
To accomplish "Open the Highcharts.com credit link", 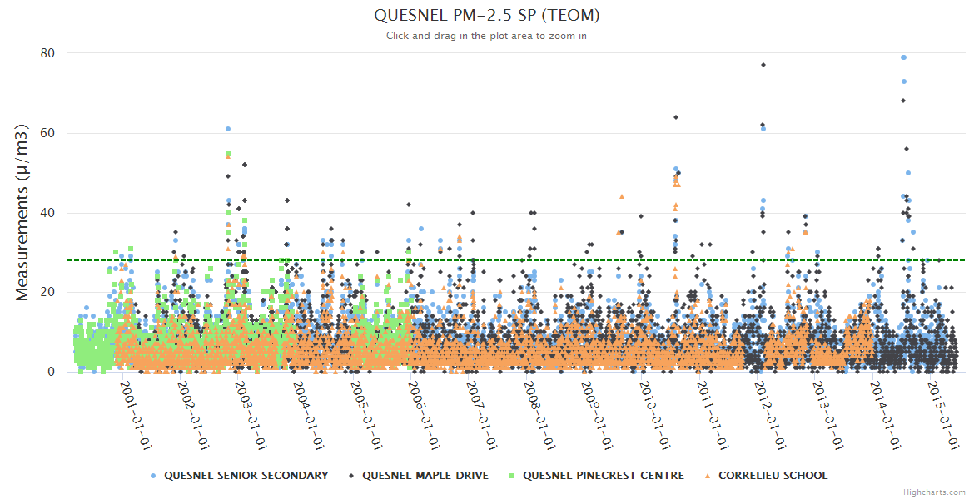I will click(x=934, y=492).
